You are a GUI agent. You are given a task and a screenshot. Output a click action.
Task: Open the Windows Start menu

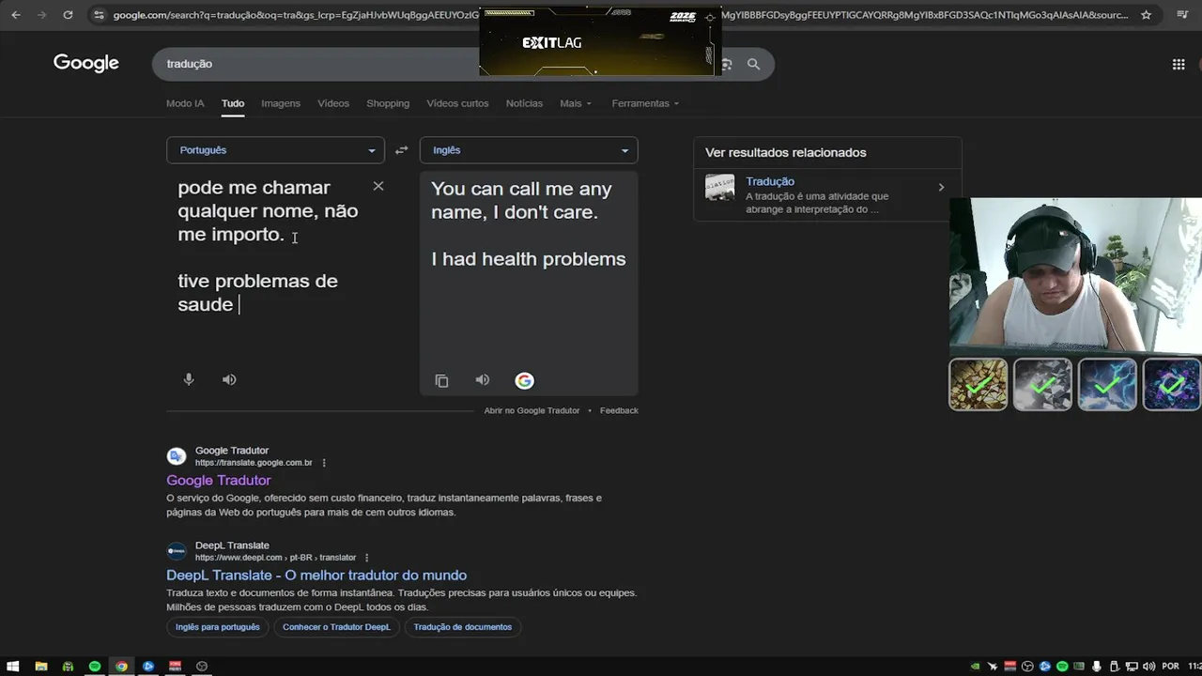pyautogui.click(x=13, y=666)
